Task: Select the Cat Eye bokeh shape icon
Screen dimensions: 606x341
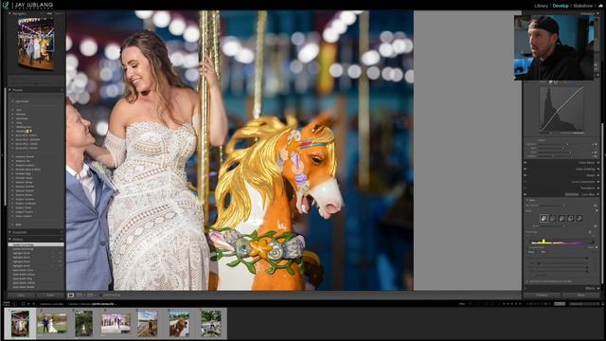Action: (579, 219)
